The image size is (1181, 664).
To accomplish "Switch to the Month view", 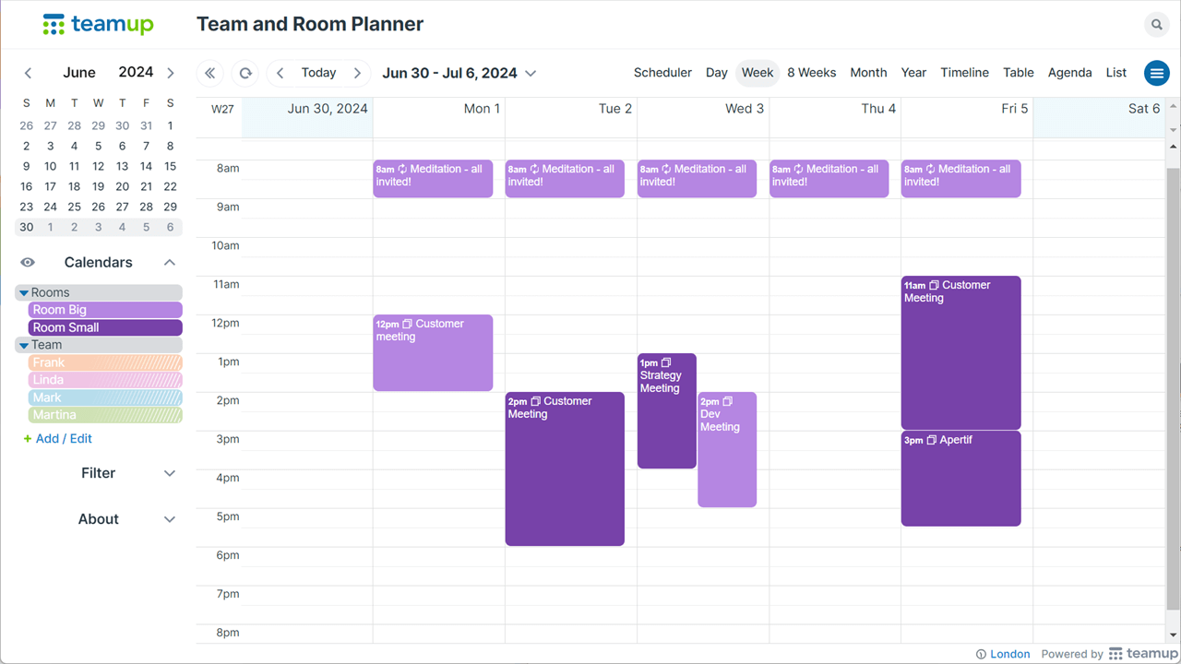I will [868, 72].
